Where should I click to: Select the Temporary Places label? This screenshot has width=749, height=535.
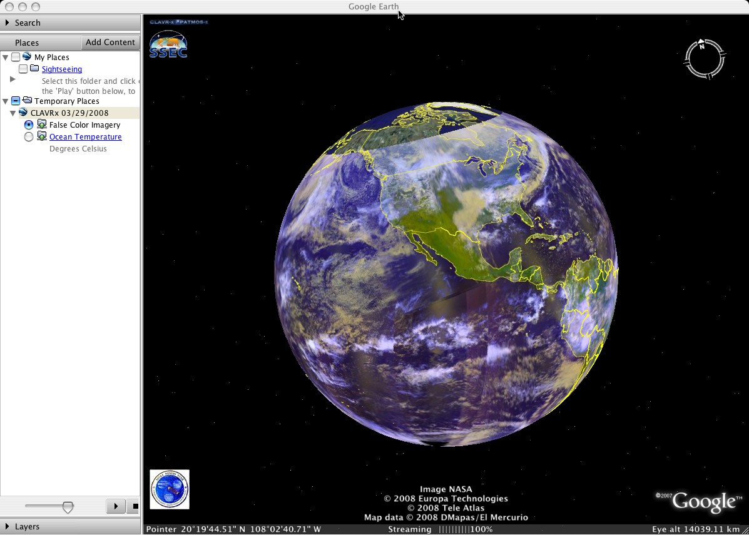67,101
